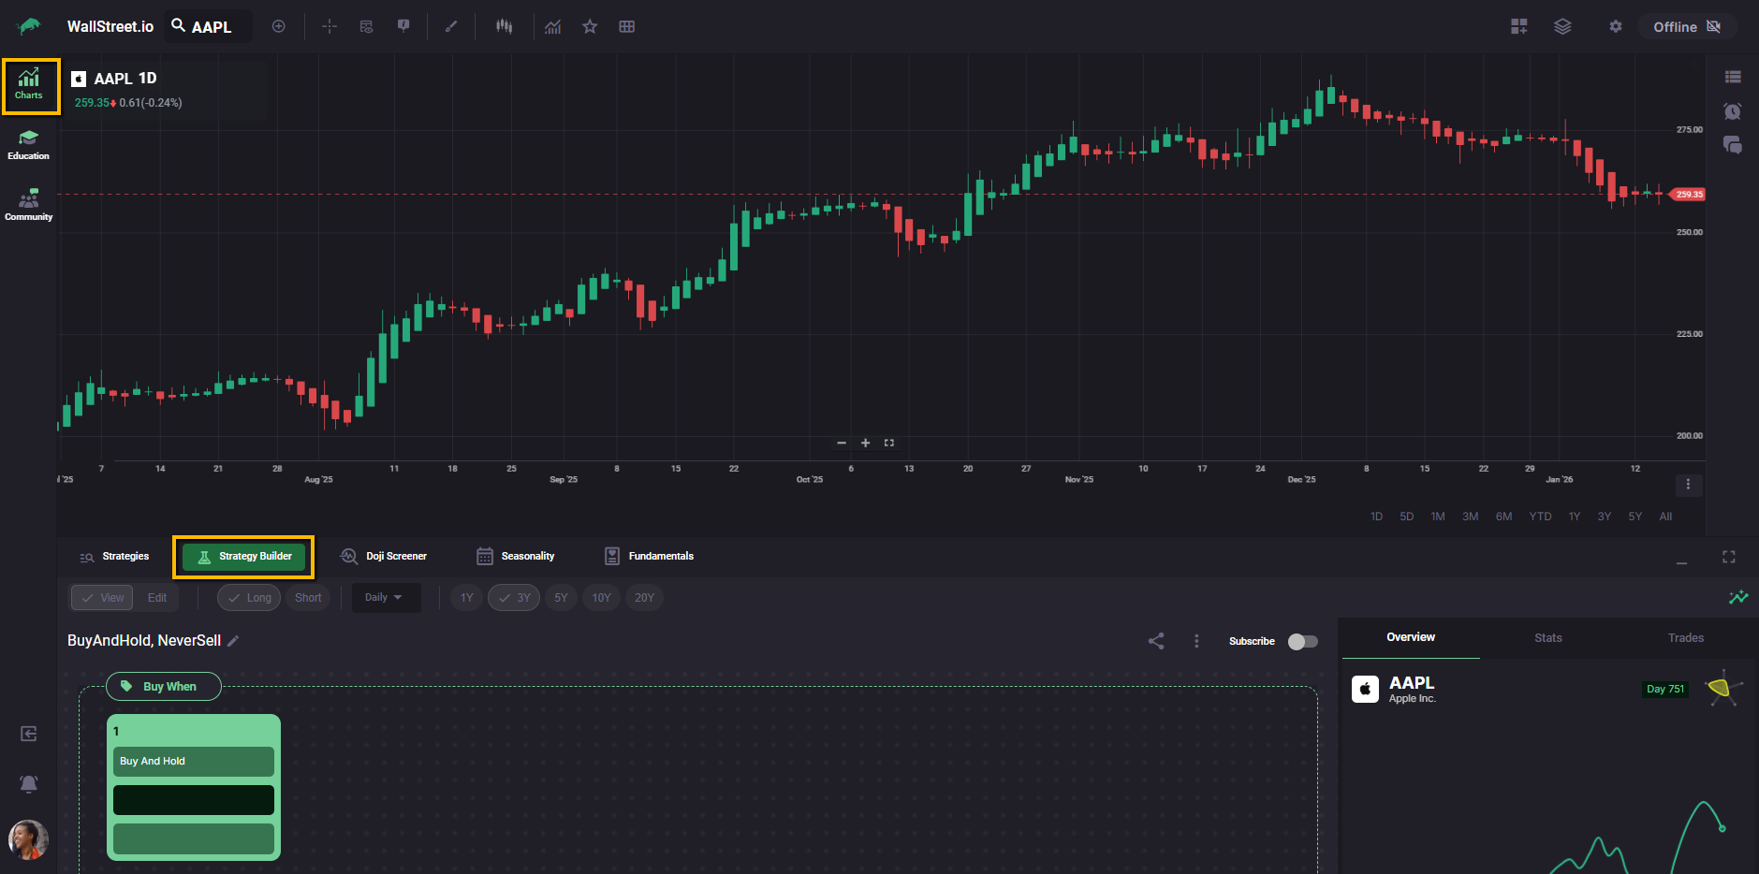Open the chart three-dot menu
Viewport: 1759px width, 874px height.
click(x=1688, y=485)
